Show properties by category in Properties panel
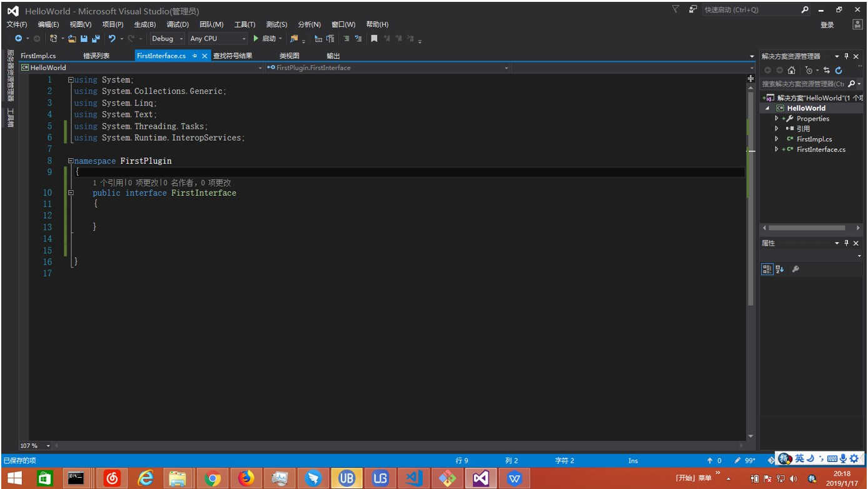The image size is (868, 489). click(x=767, y=269)
